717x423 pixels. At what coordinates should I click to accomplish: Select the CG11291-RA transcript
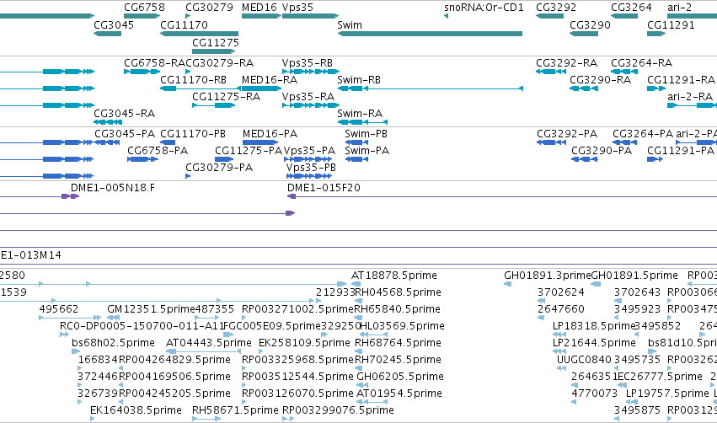tap(656, 88)
